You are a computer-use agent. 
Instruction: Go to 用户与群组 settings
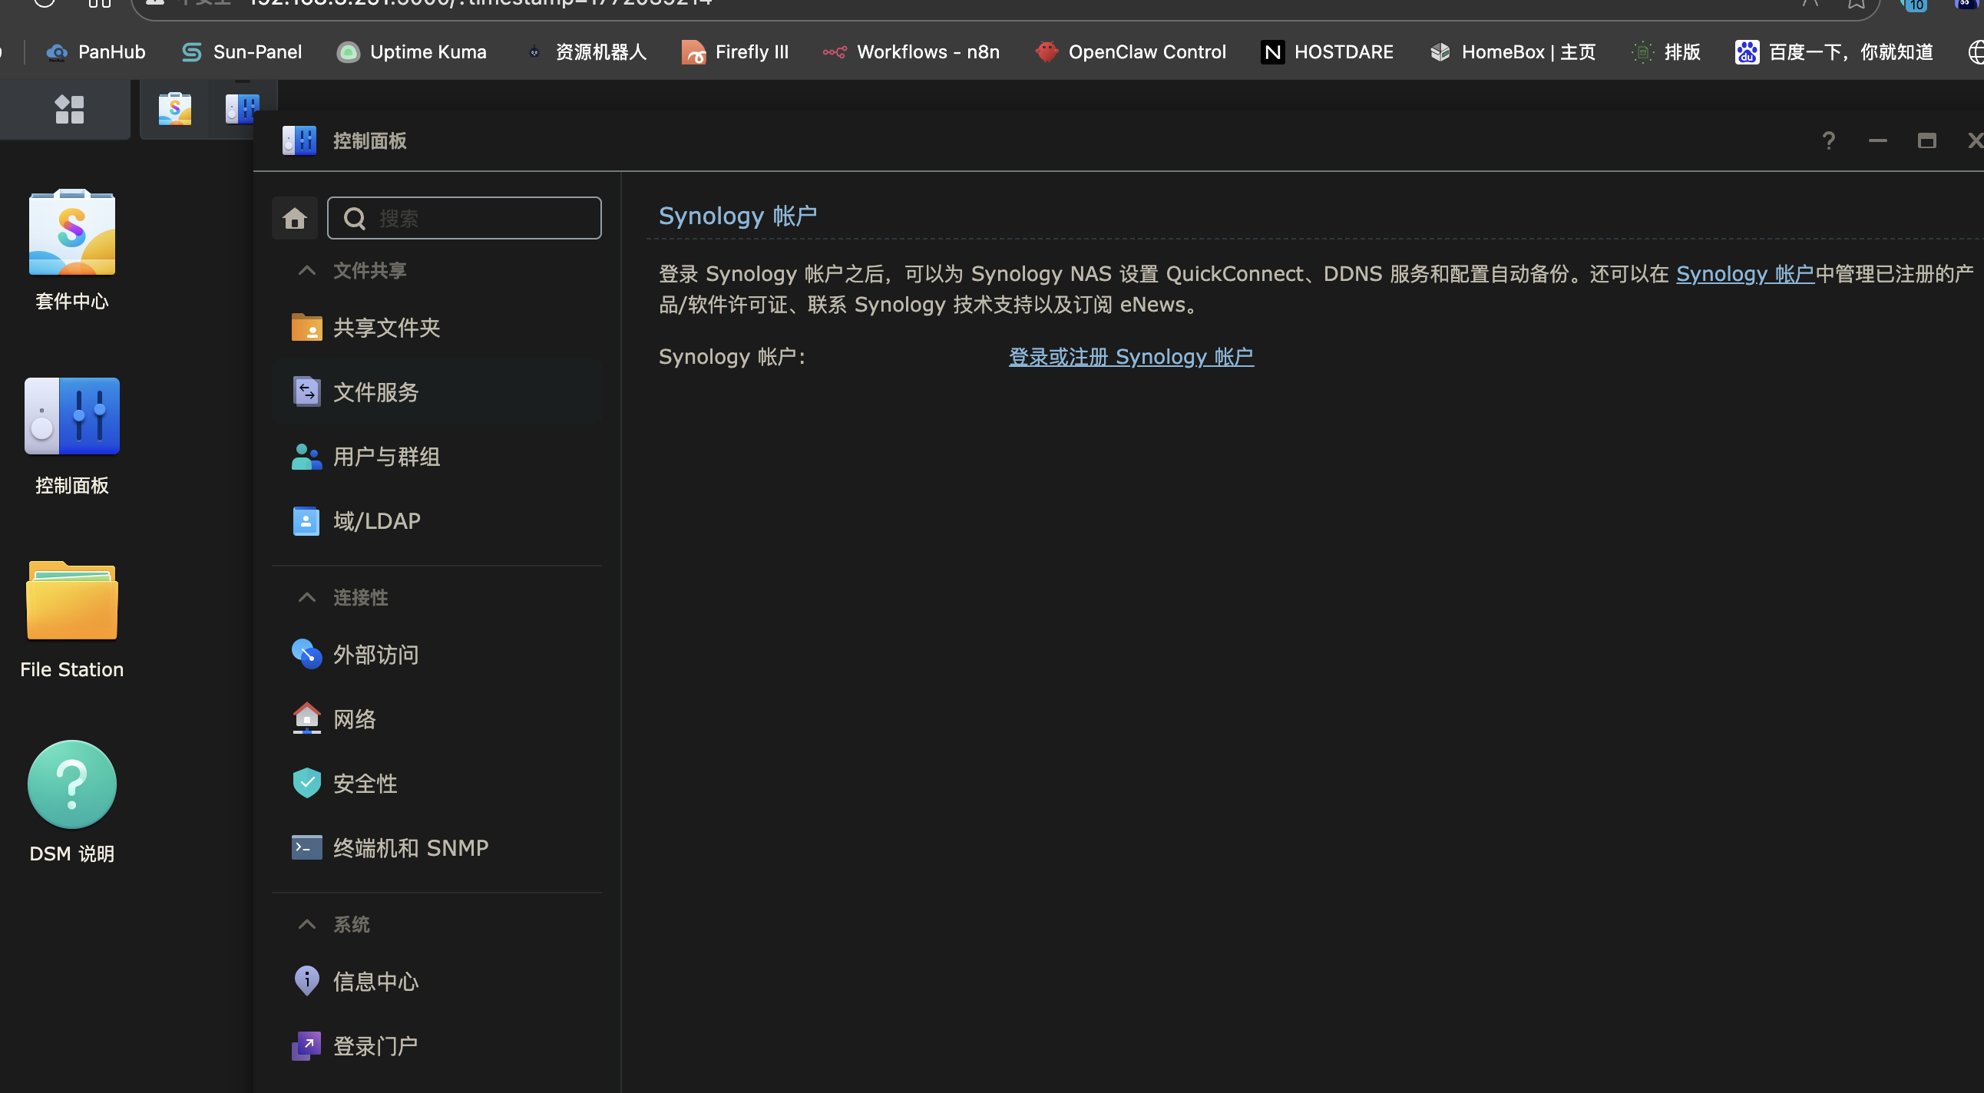(x=385, y=457)
